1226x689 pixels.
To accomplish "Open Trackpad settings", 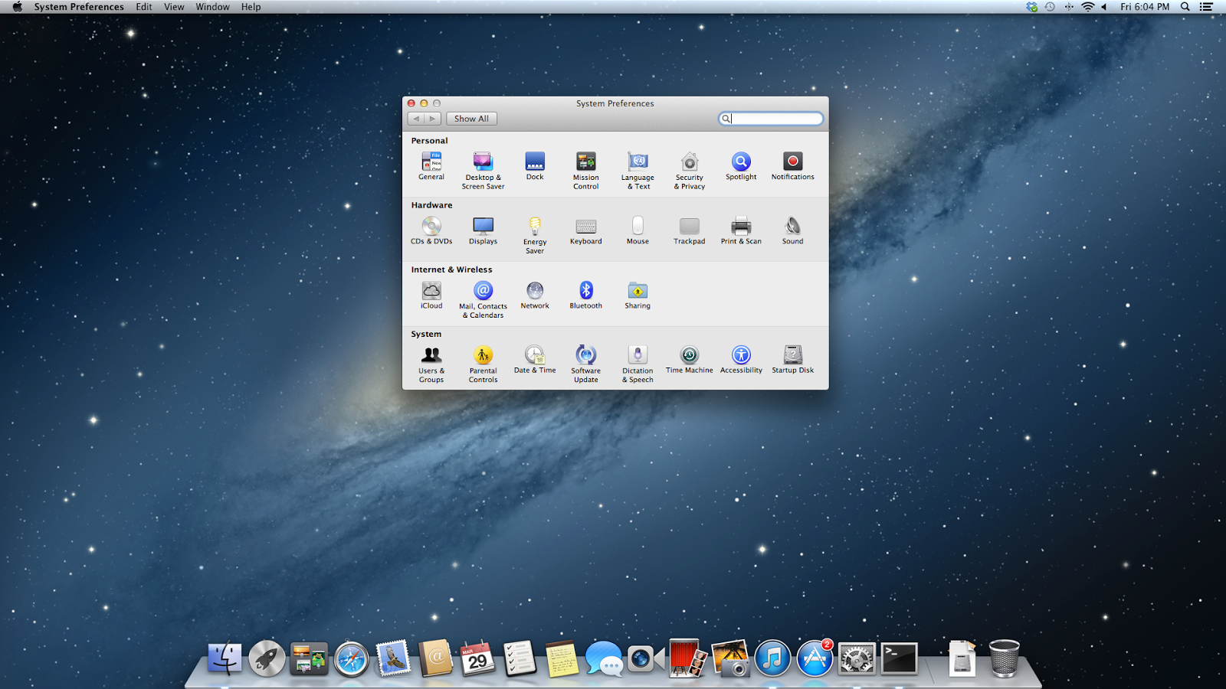I will (689, 227).
